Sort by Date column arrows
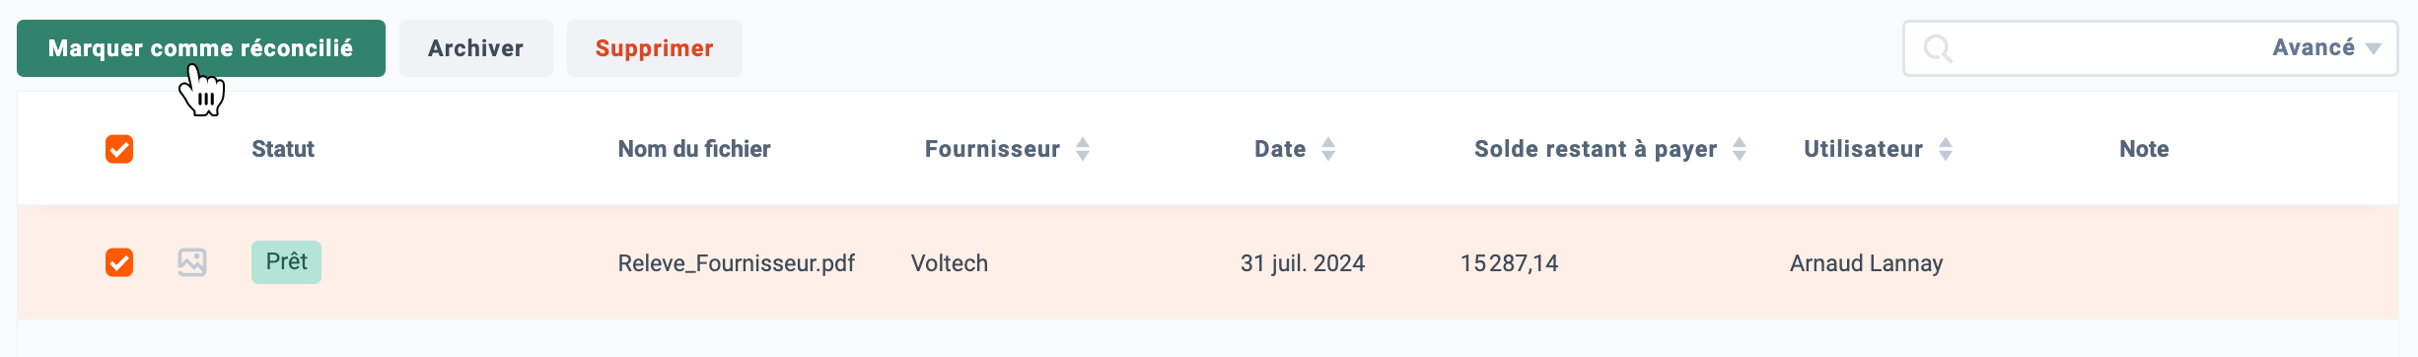This screenshot has width=2418, height=357. coord(1328,149)
